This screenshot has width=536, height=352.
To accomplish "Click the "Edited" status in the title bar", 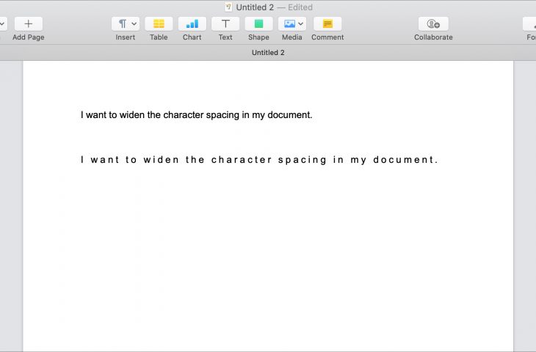I will click(x=298, y=7).
